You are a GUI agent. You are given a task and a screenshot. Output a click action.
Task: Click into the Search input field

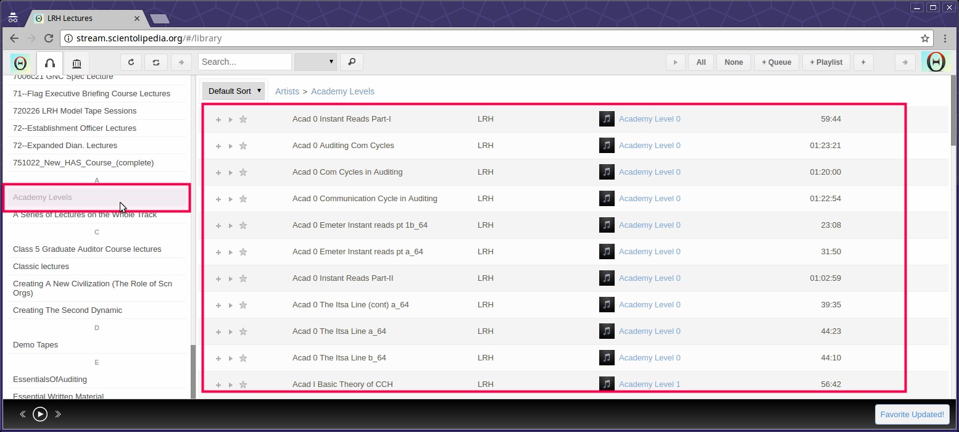pos(245,62)
